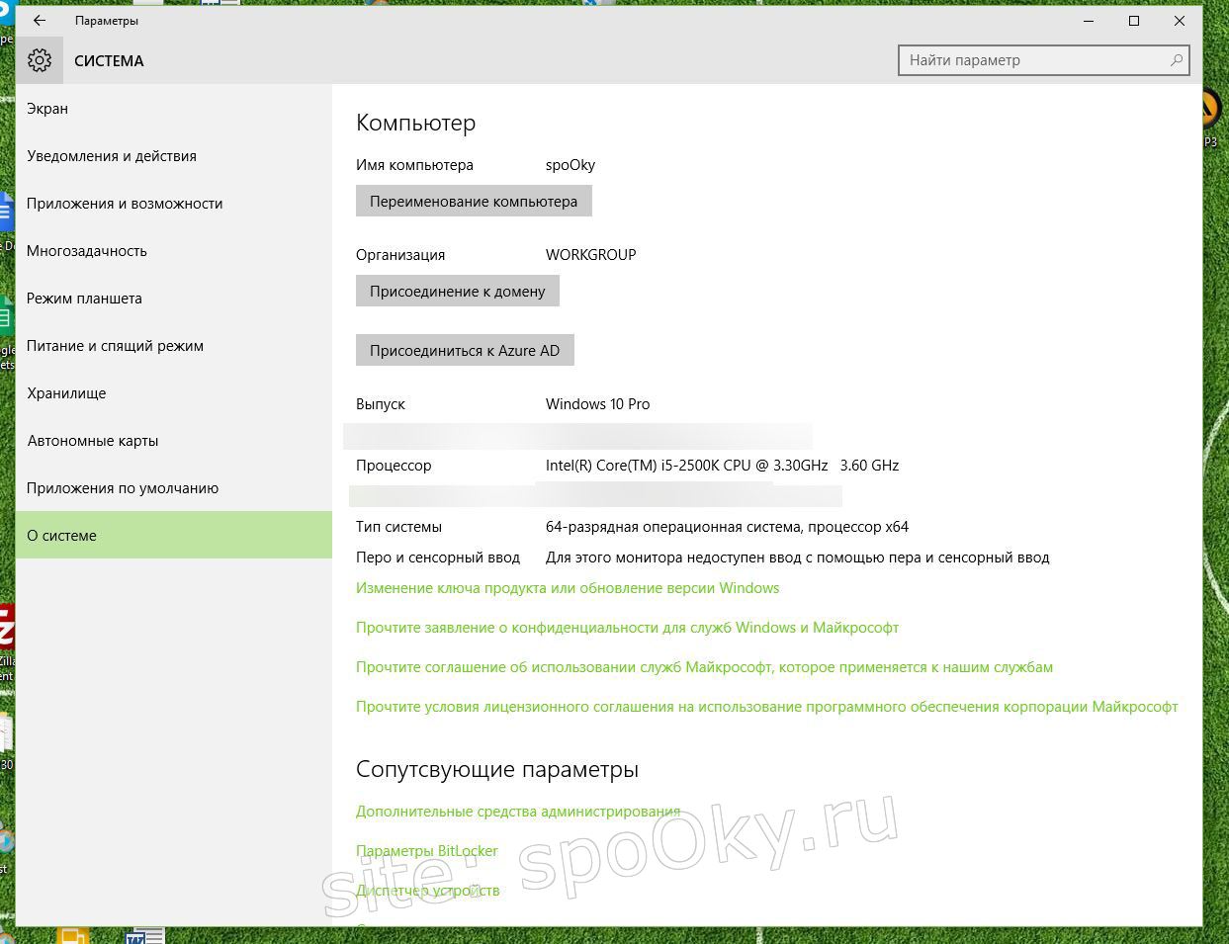1229x944 pixels.
Task: Open Дополнительные средства администрирования link
Action: point(518,812)
